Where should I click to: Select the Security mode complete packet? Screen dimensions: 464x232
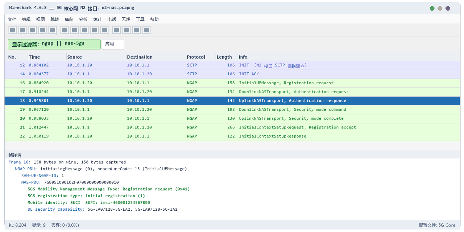[x=232, y=118]
